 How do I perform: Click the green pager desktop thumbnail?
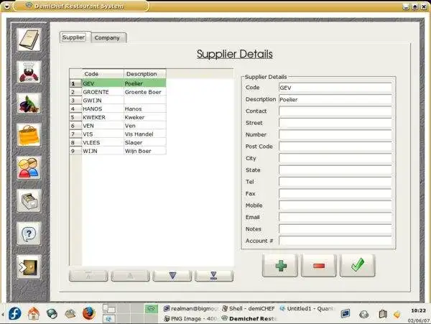[151, 309]
